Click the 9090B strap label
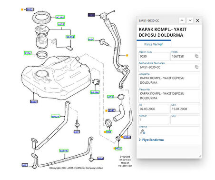This screenshot has height=180, width=215. 64,151
